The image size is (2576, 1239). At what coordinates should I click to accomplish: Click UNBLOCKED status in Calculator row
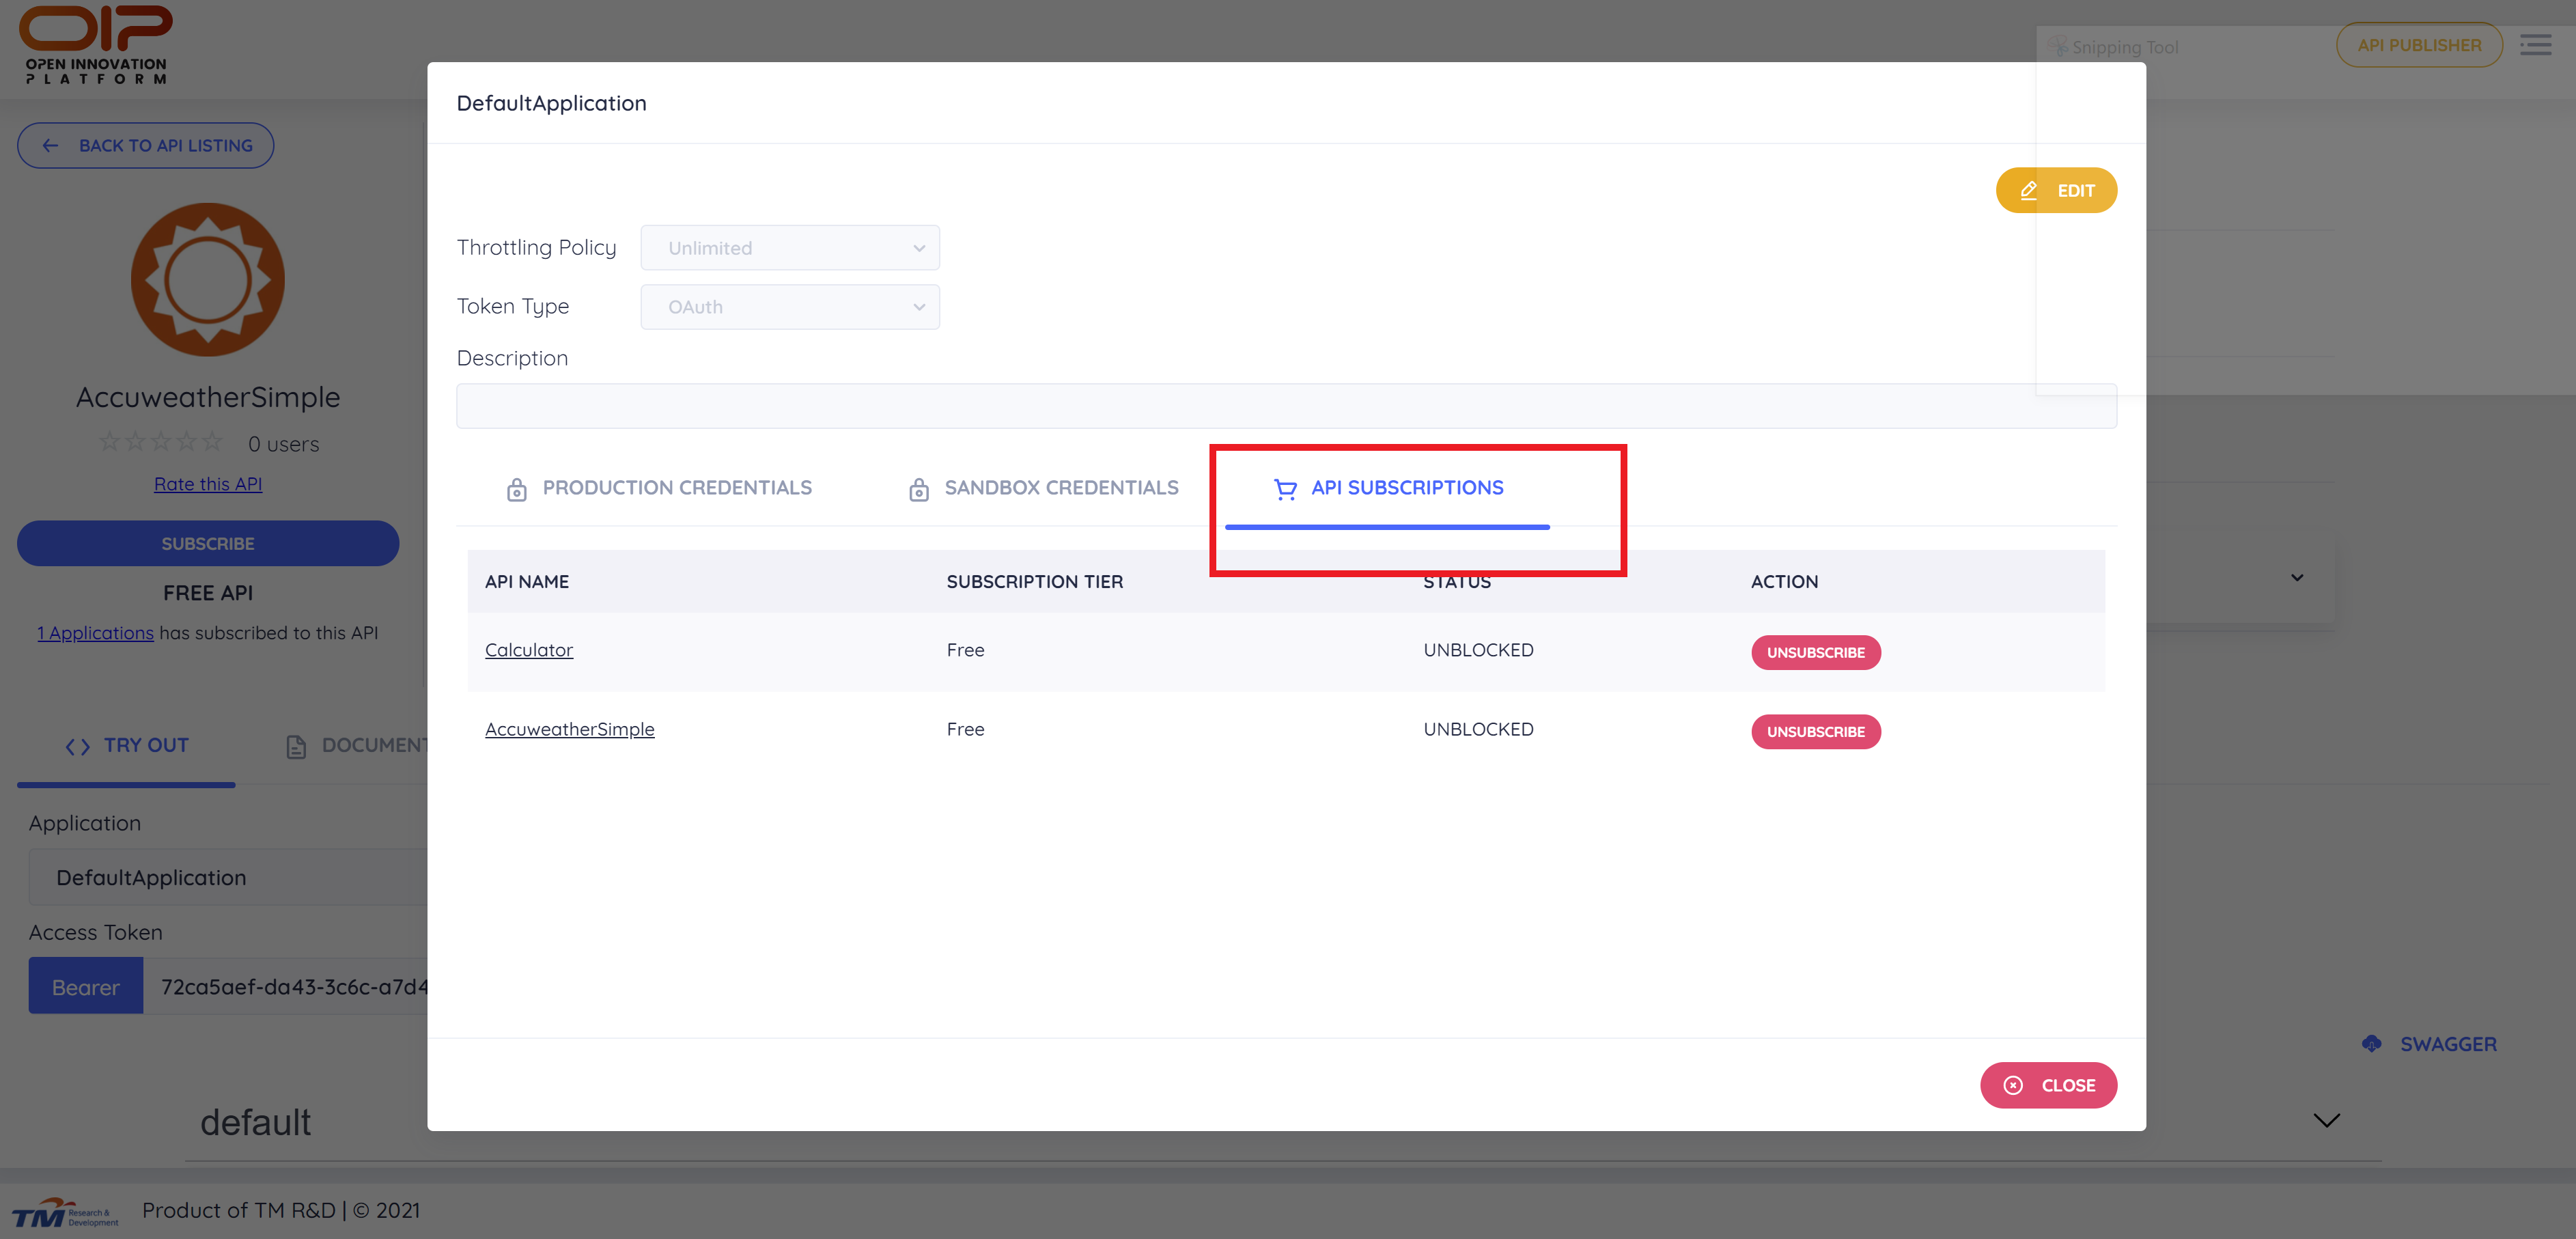click(x=1478, y=650)
